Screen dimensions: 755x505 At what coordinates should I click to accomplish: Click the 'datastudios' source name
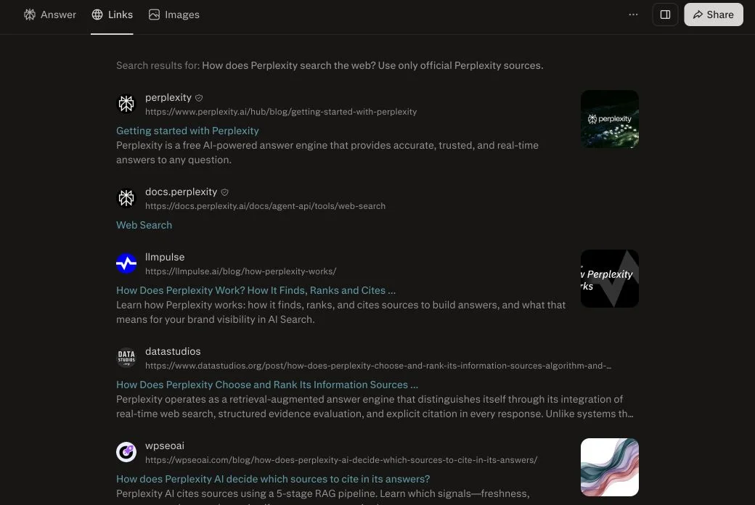(x=173, y=351)
